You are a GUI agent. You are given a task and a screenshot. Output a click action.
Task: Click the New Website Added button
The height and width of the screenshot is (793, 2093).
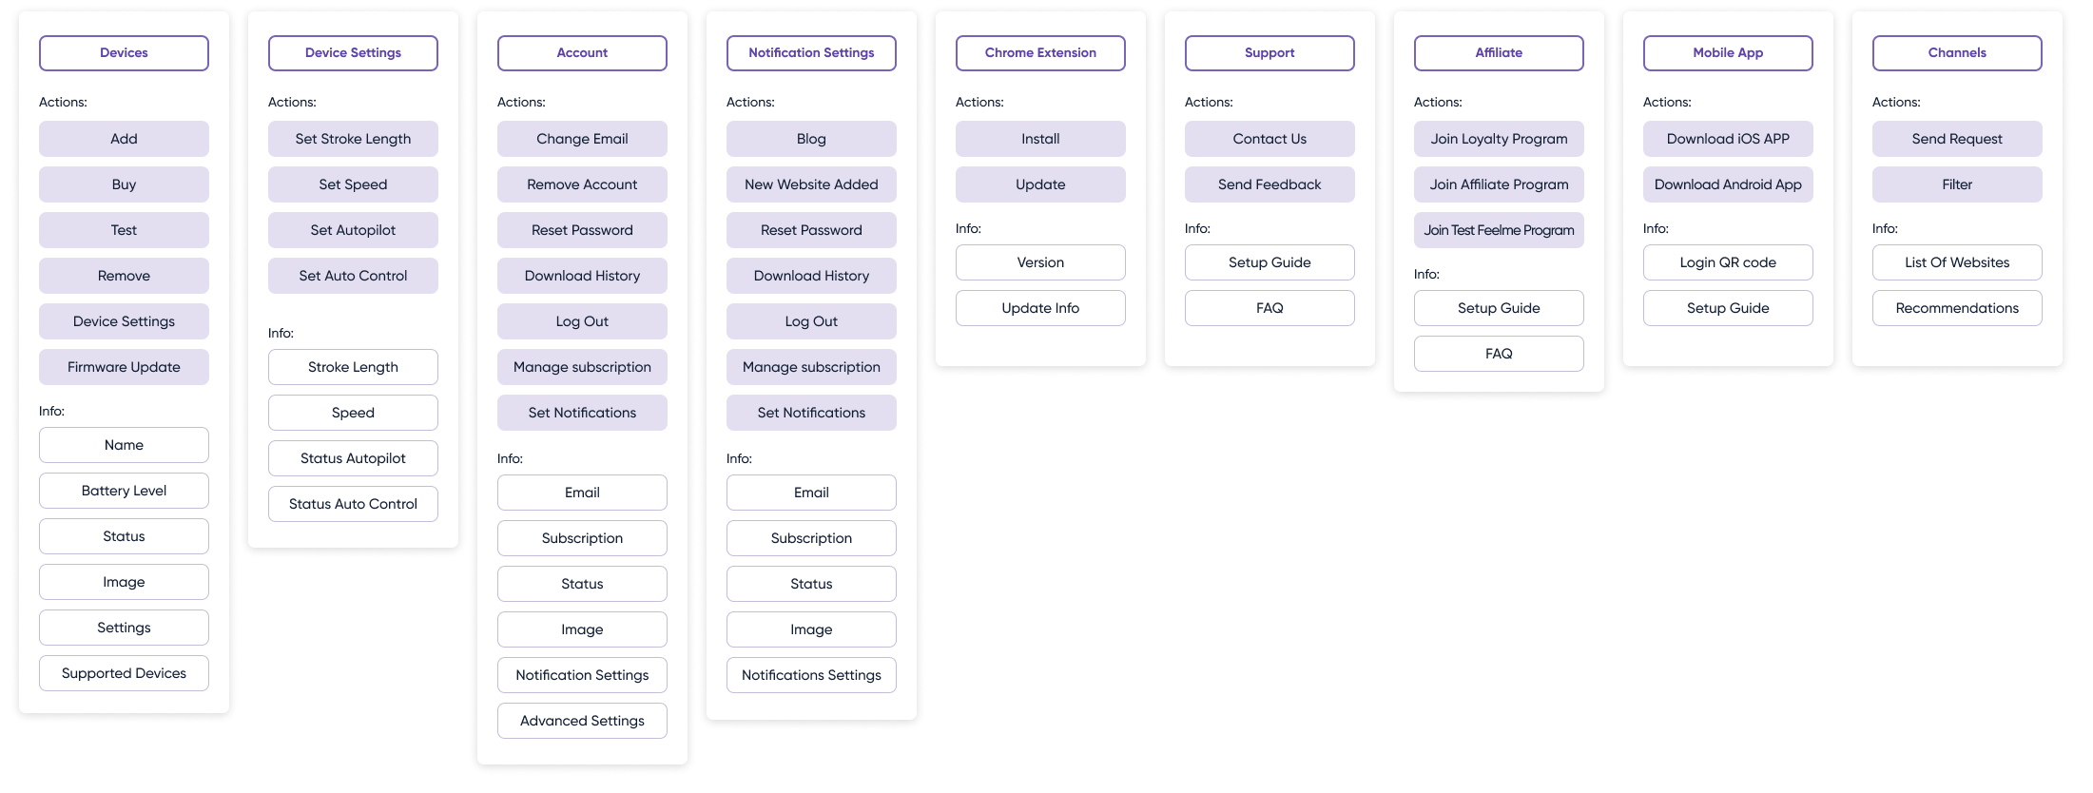pyautogui.click(x=811, y=184)
